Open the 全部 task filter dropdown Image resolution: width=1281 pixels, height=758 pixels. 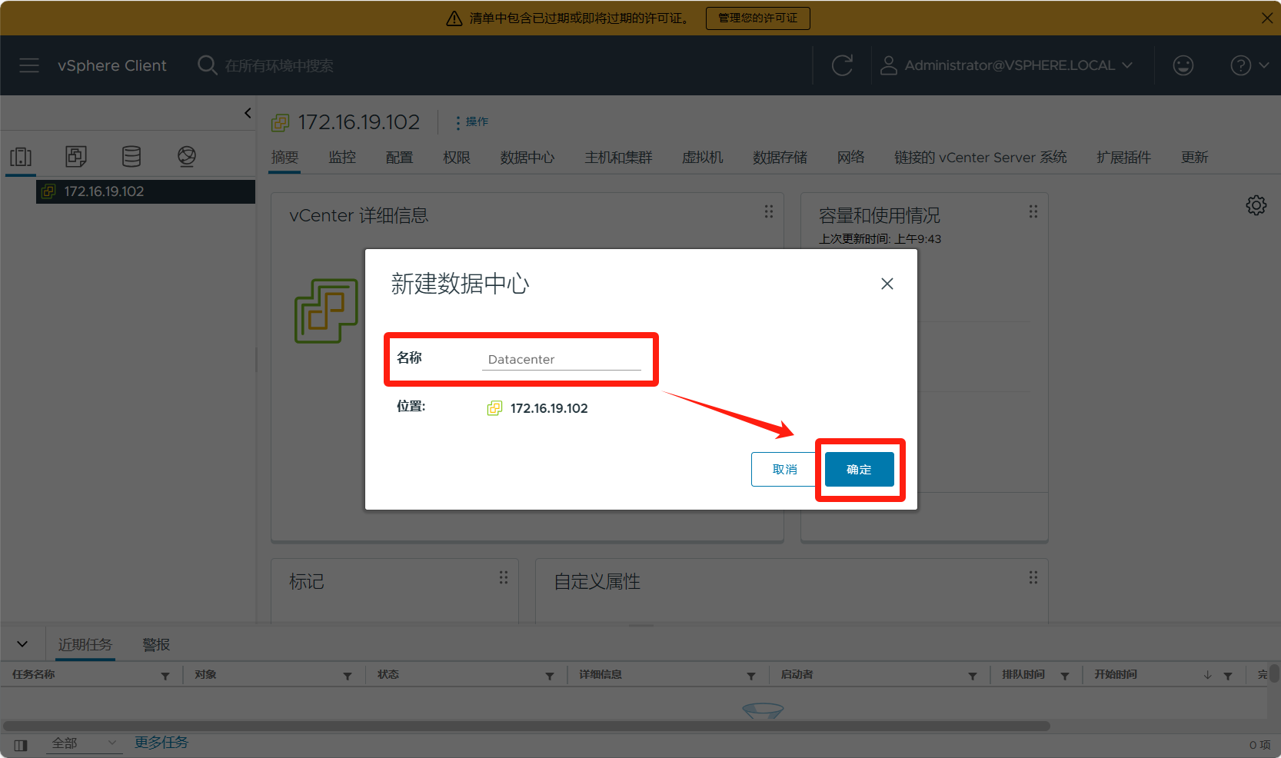[84, 743]
